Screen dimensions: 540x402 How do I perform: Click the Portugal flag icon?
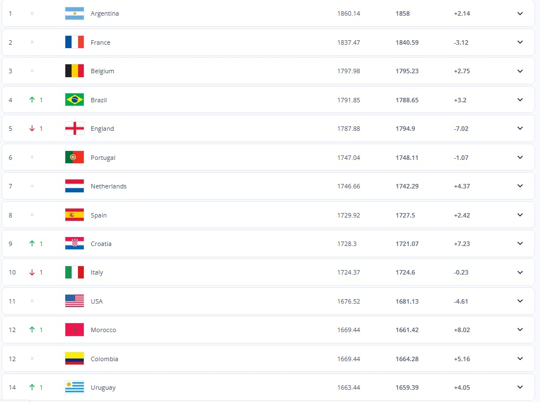point(74,158)
